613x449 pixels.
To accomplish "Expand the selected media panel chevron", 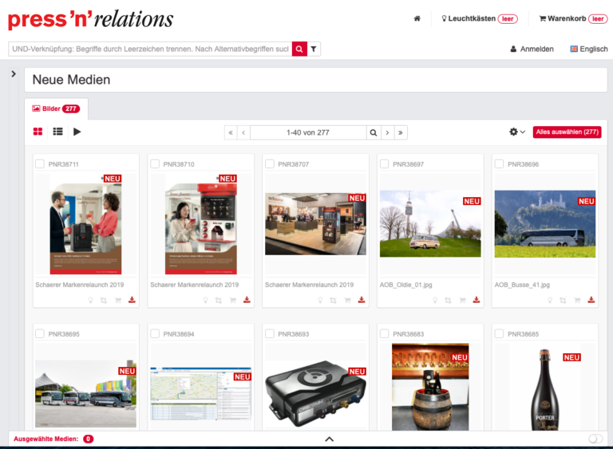I will (329, 439).
